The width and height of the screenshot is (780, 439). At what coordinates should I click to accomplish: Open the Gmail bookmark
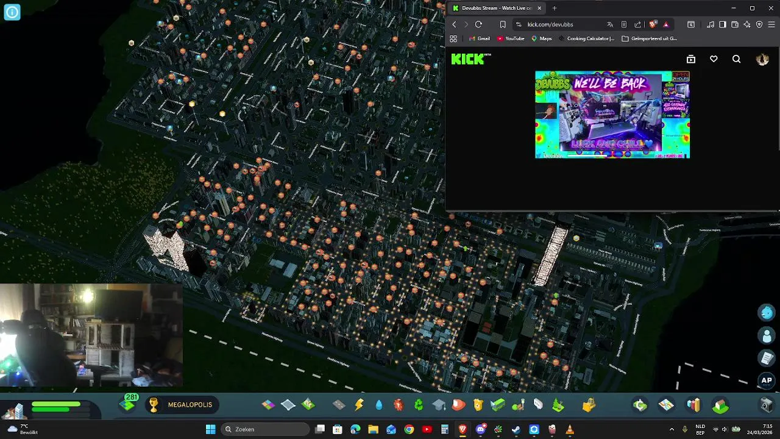(x=479, y=38)
